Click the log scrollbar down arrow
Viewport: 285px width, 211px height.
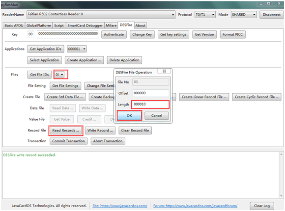(281, 196)
